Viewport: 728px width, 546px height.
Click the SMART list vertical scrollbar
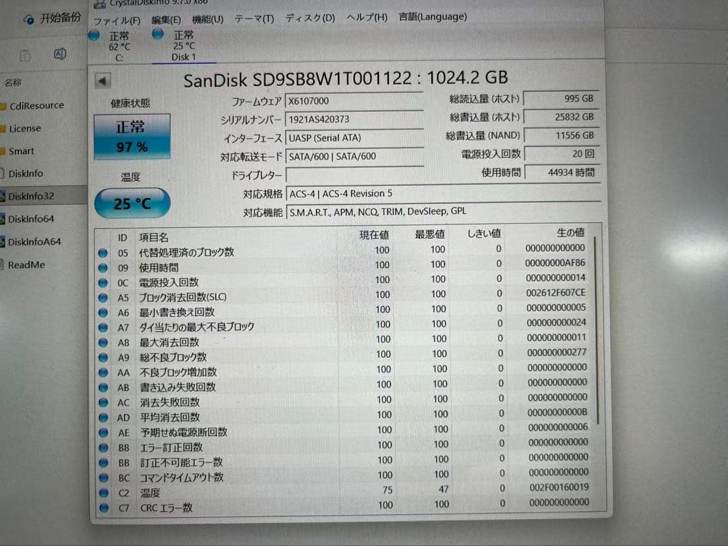click(x=597, y=330)
